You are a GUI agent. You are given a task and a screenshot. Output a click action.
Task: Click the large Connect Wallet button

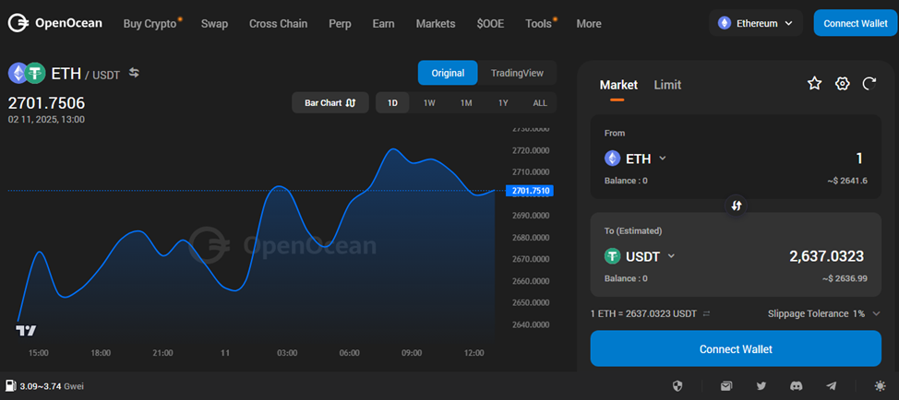pos(736,348)
